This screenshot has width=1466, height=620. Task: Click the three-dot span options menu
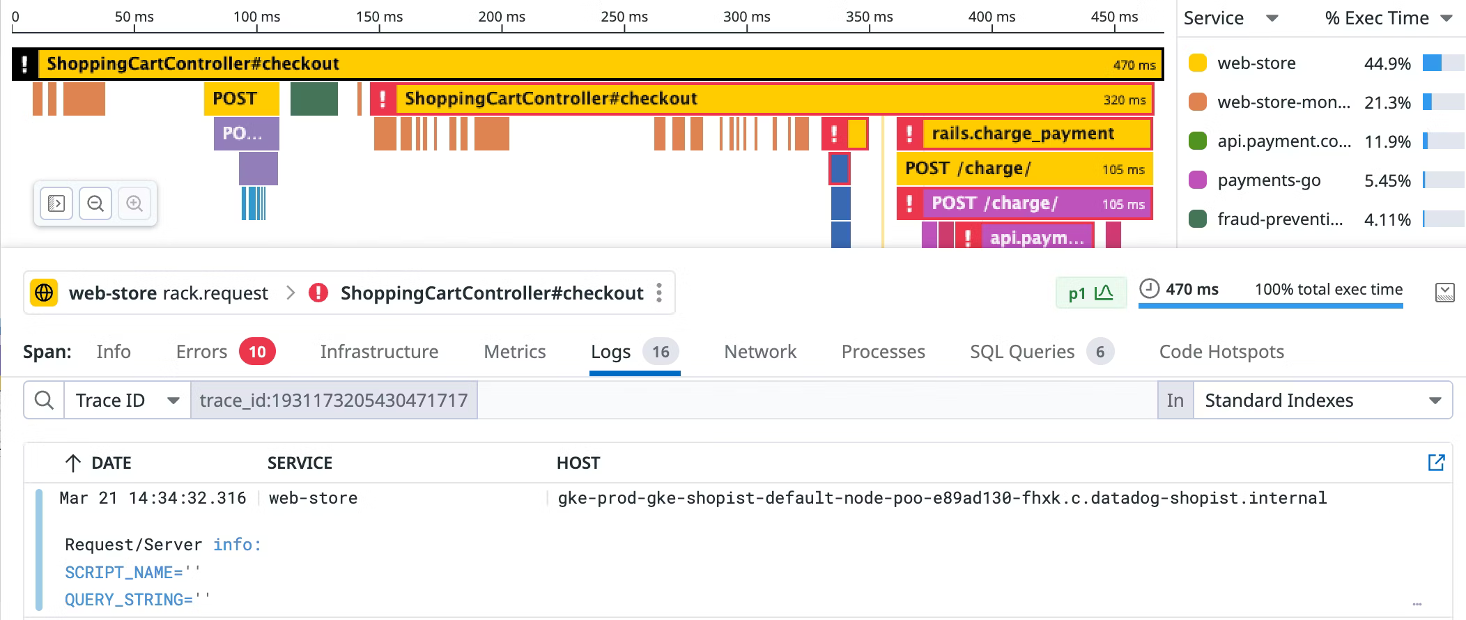(658, 293)
